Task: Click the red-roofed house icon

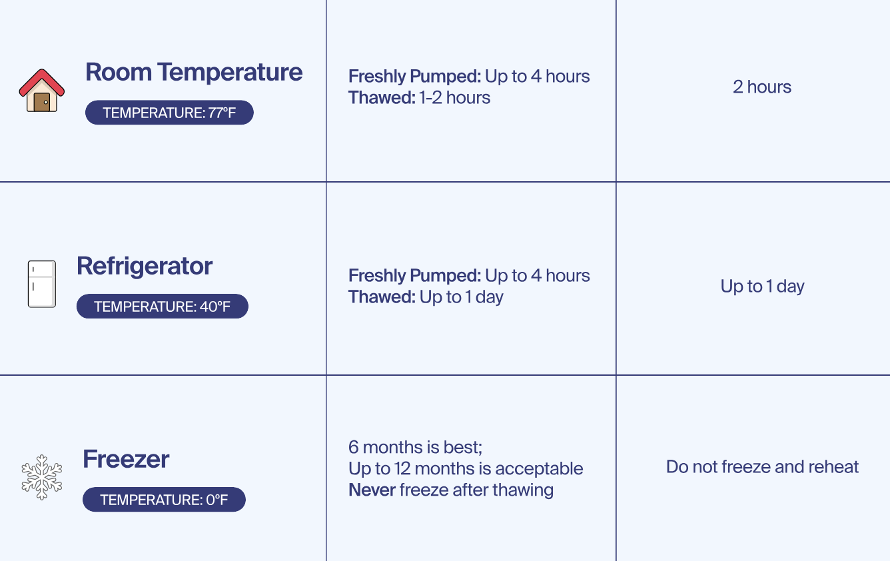Action: tap(41, 91)
